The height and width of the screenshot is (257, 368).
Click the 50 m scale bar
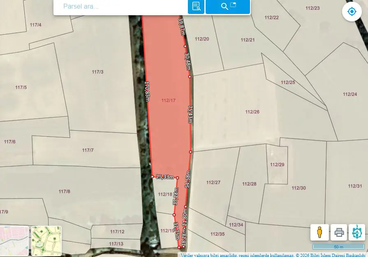(x=338, y=247)
